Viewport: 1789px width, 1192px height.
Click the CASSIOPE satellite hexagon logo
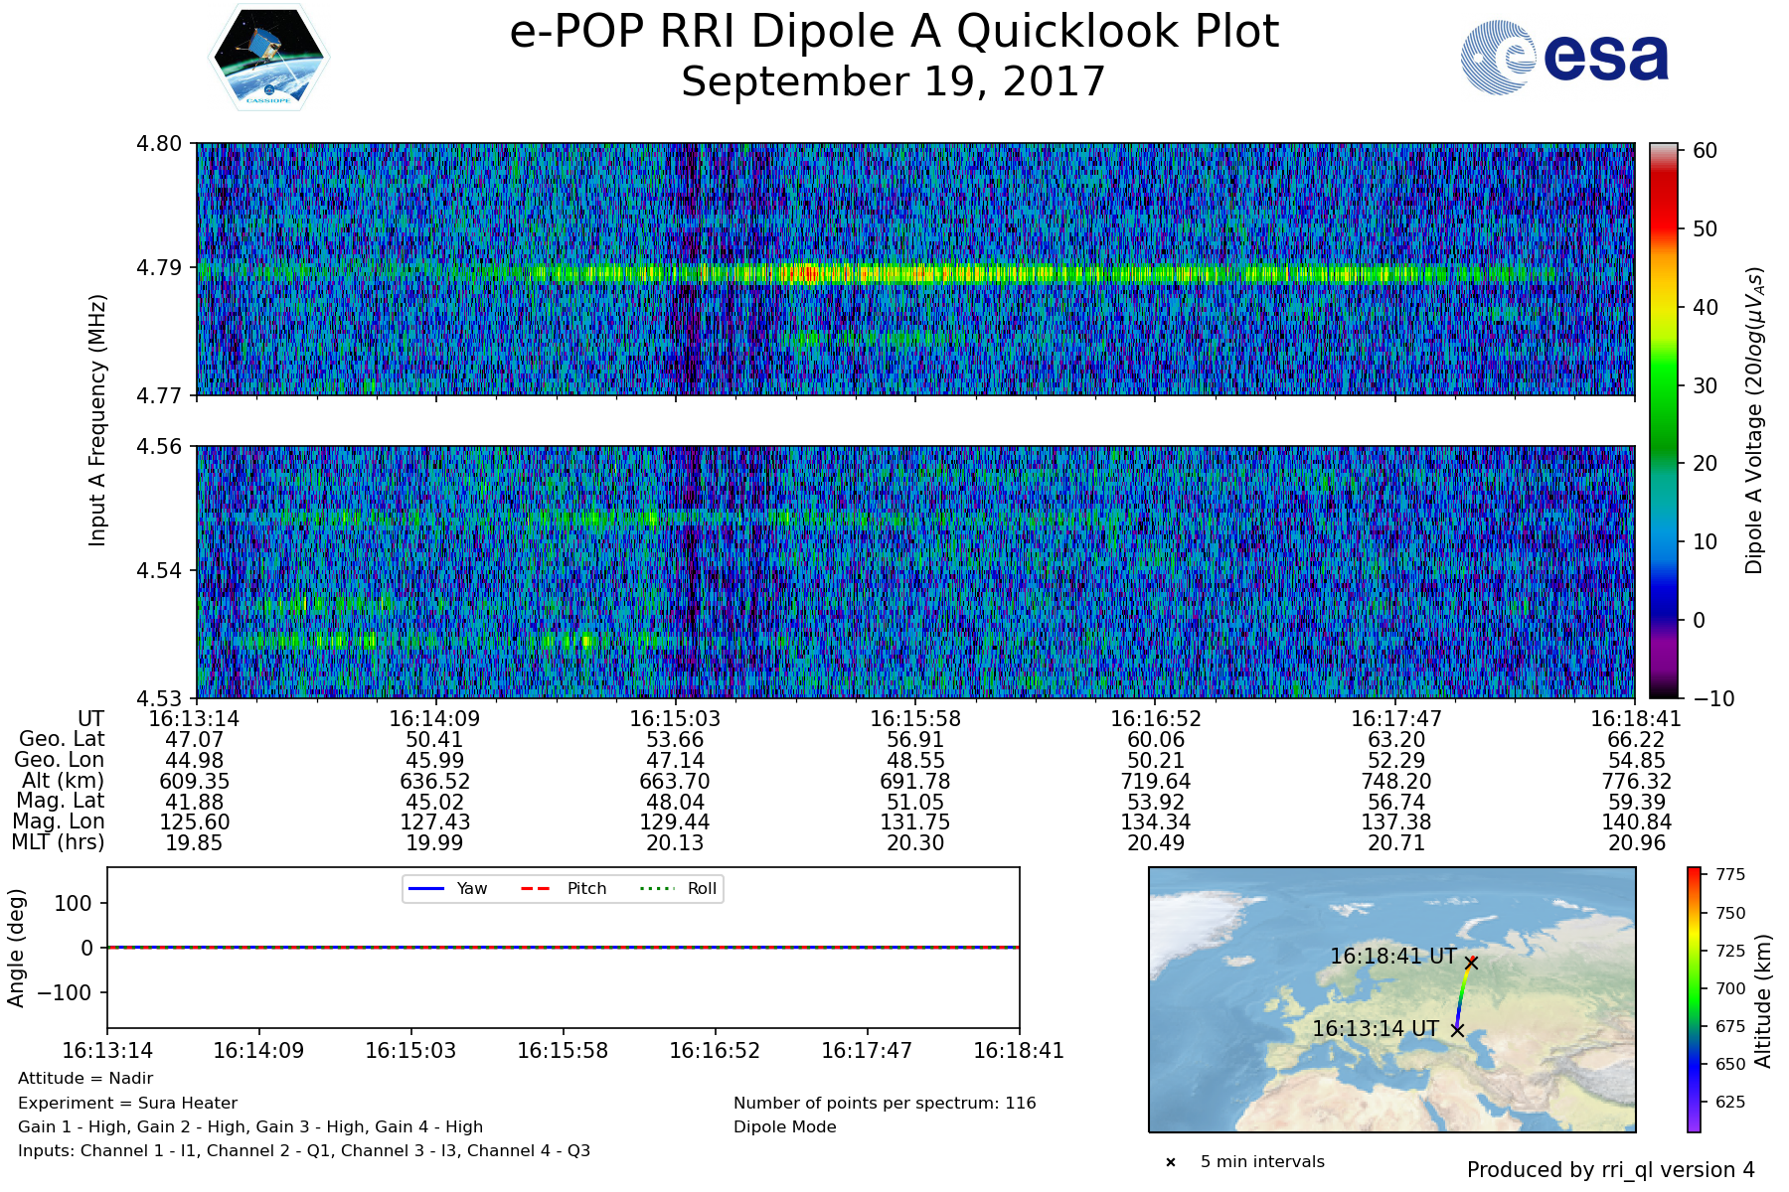[x=268, y=57]
